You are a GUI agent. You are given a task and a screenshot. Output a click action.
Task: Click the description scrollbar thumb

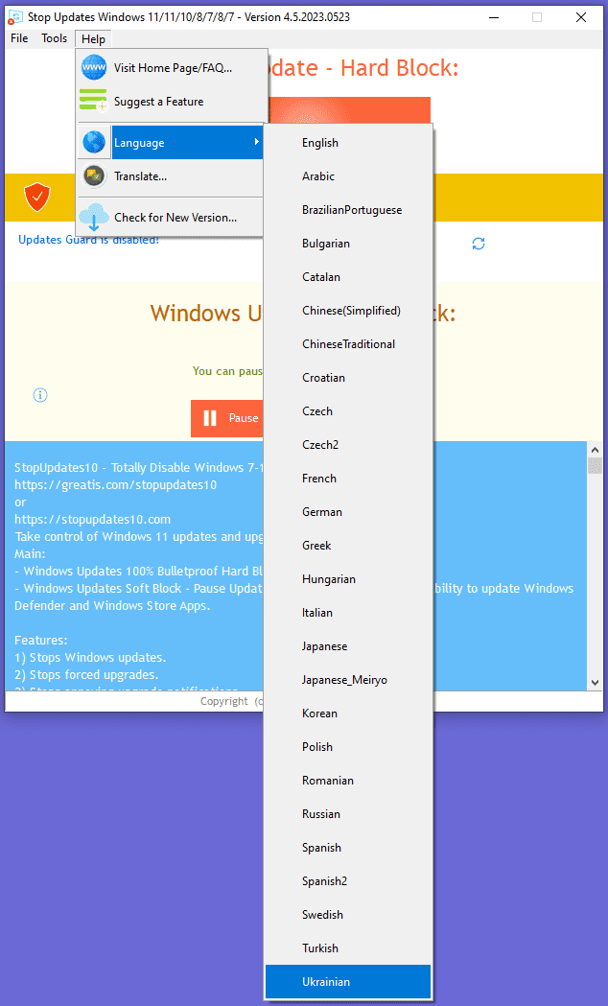(596, 465)
